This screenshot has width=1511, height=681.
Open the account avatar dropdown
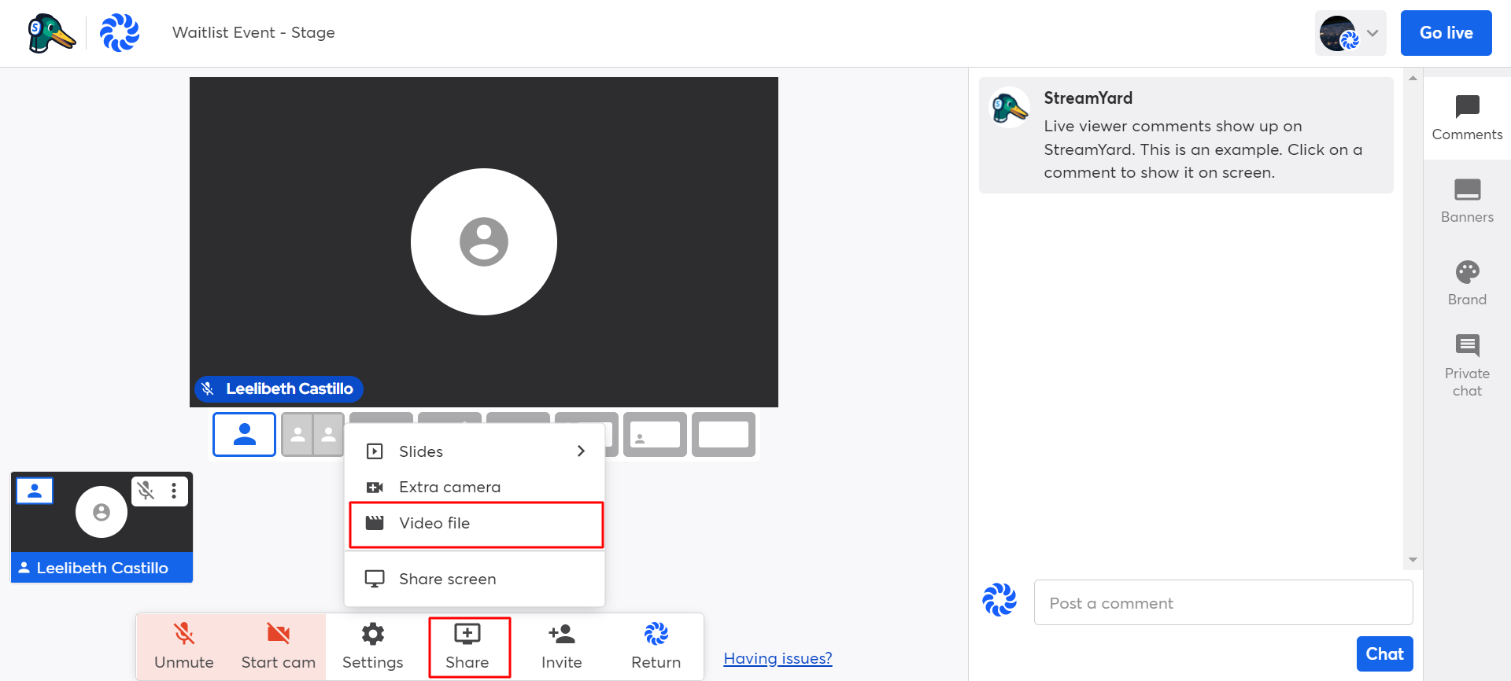(x=1350, y=33)
